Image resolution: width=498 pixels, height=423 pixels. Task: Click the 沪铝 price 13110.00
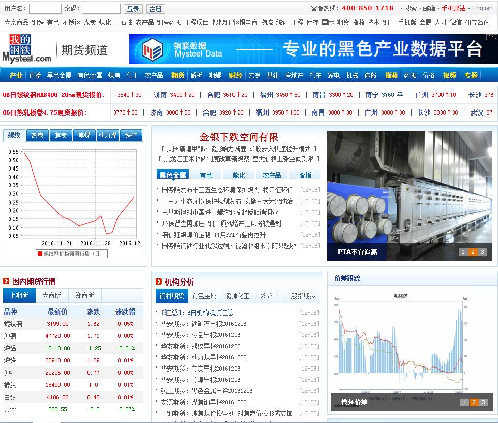[57, 348]
